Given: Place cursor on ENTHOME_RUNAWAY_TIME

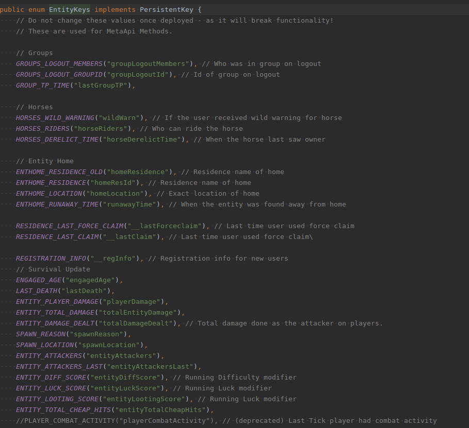Looking at the screenshot, I should [x=57, y=204].
